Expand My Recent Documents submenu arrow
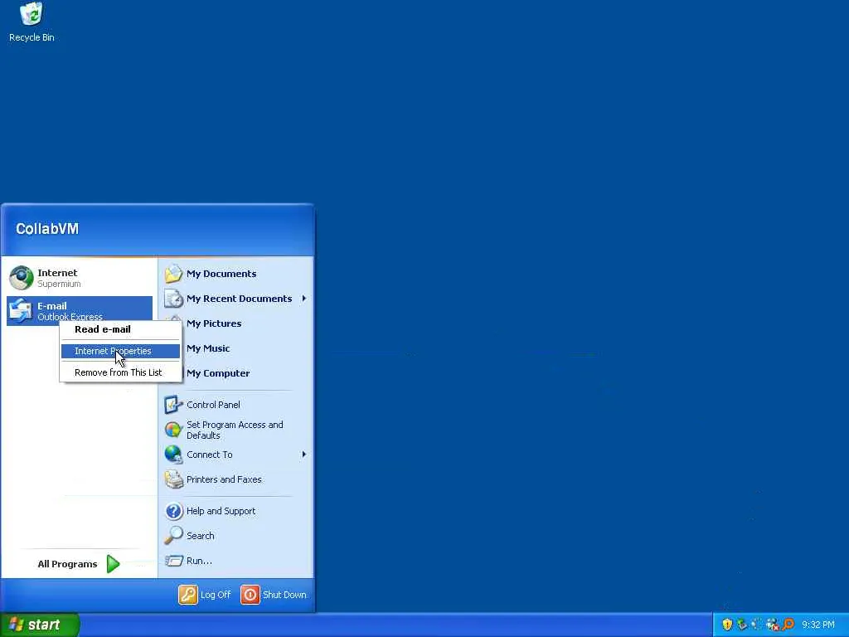The height and width of the screenshot is (637, 849). point(303,299)
